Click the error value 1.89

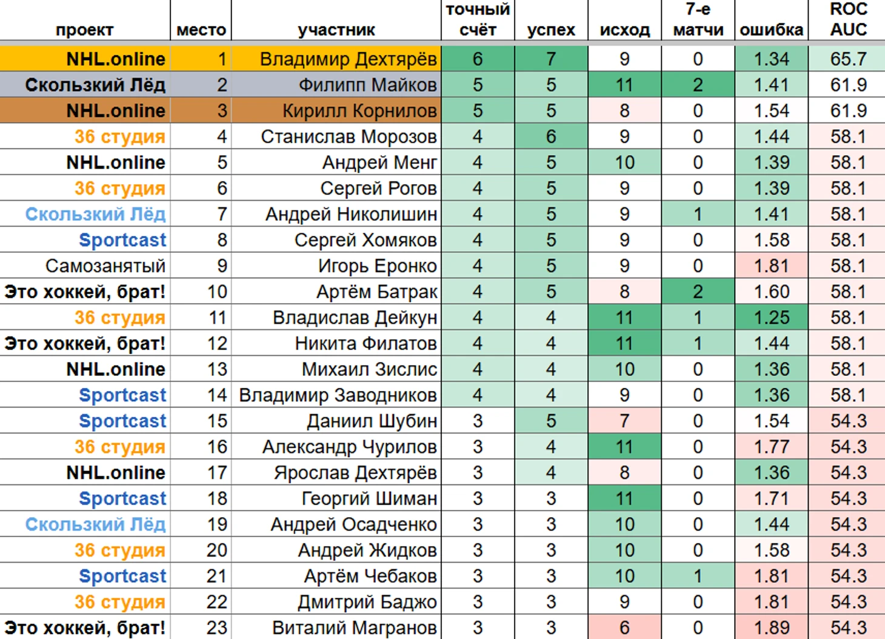pyautogui.click(x=771, y=627)
